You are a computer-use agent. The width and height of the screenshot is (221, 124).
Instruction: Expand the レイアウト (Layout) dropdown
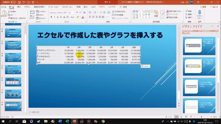[41, 11]
